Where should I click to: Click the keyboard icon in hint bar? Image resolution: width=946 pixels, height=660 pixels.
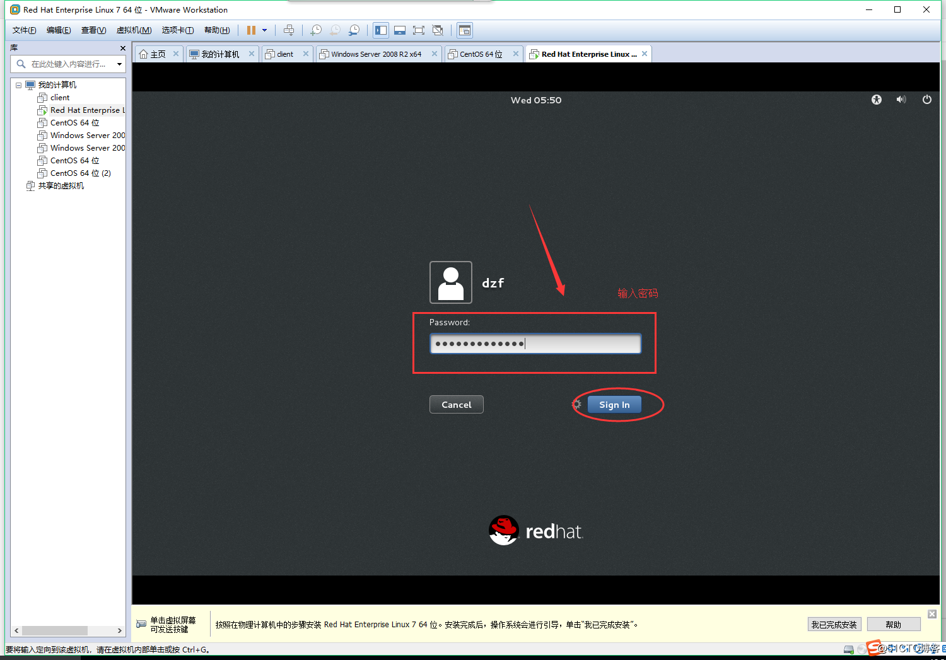pos(141,624)
